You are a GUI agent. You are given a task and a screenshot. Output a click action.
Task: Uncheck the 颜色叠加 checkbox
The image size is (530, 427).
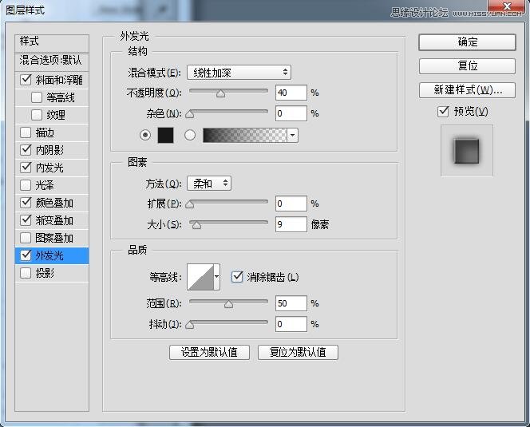[x=26, y=203]
